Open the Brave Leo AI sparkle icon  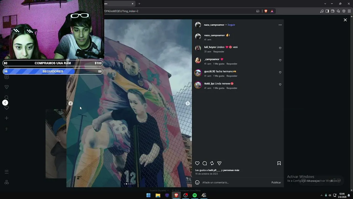[x=338, y=11]
